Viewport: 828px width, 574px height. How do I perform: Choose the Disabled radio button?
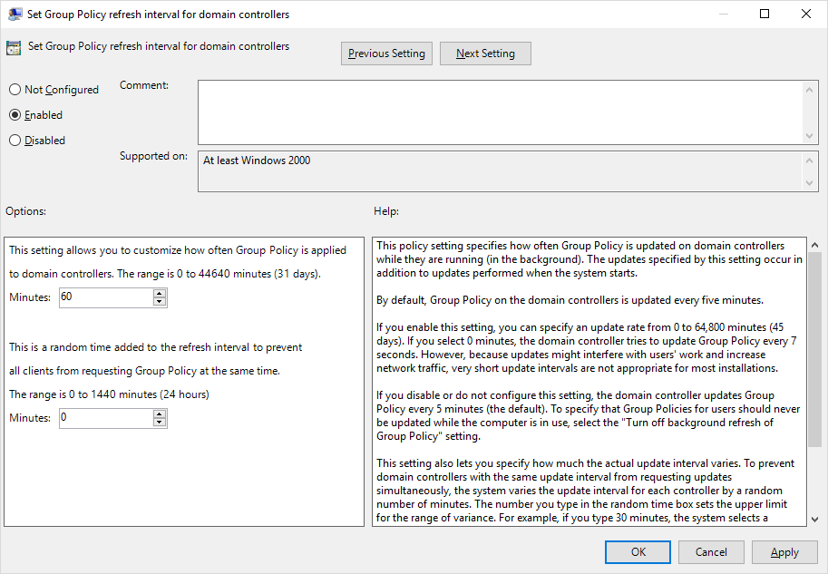click(15, 141)
